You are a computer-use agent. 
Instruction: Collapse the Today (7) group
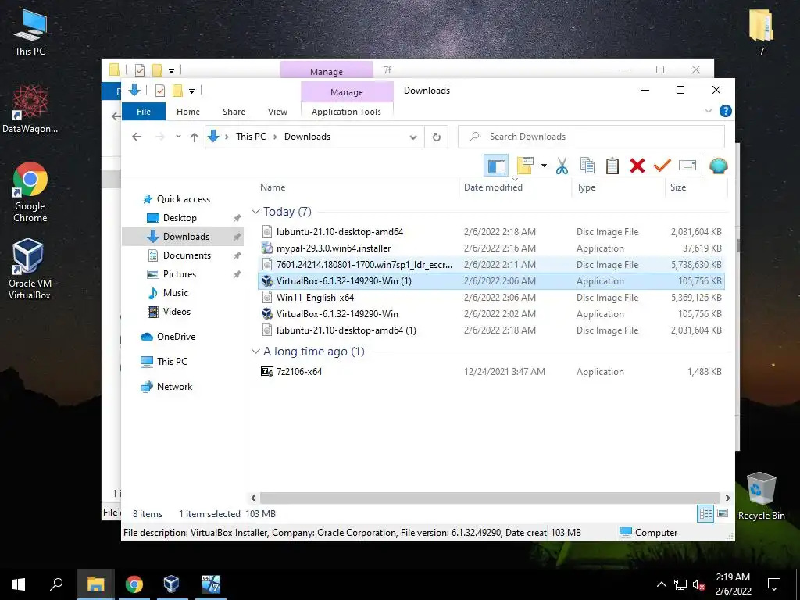(x=255, y=211)
